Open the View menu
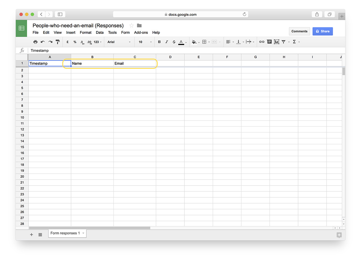The height and width of the screenshot is (263, 361). coord(58,32)
